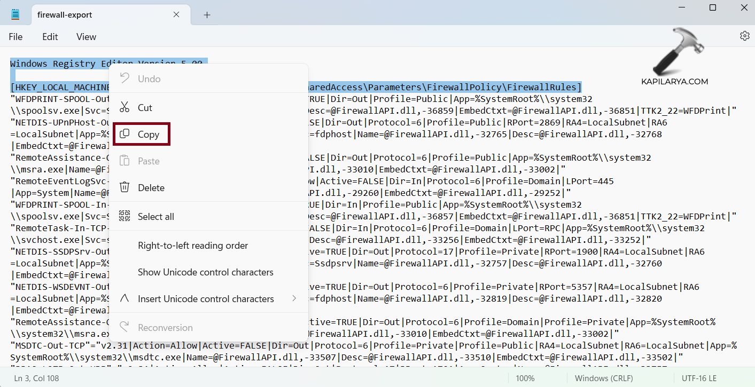Open the File menu
The image size is (755, 387).
pos(15,37)
